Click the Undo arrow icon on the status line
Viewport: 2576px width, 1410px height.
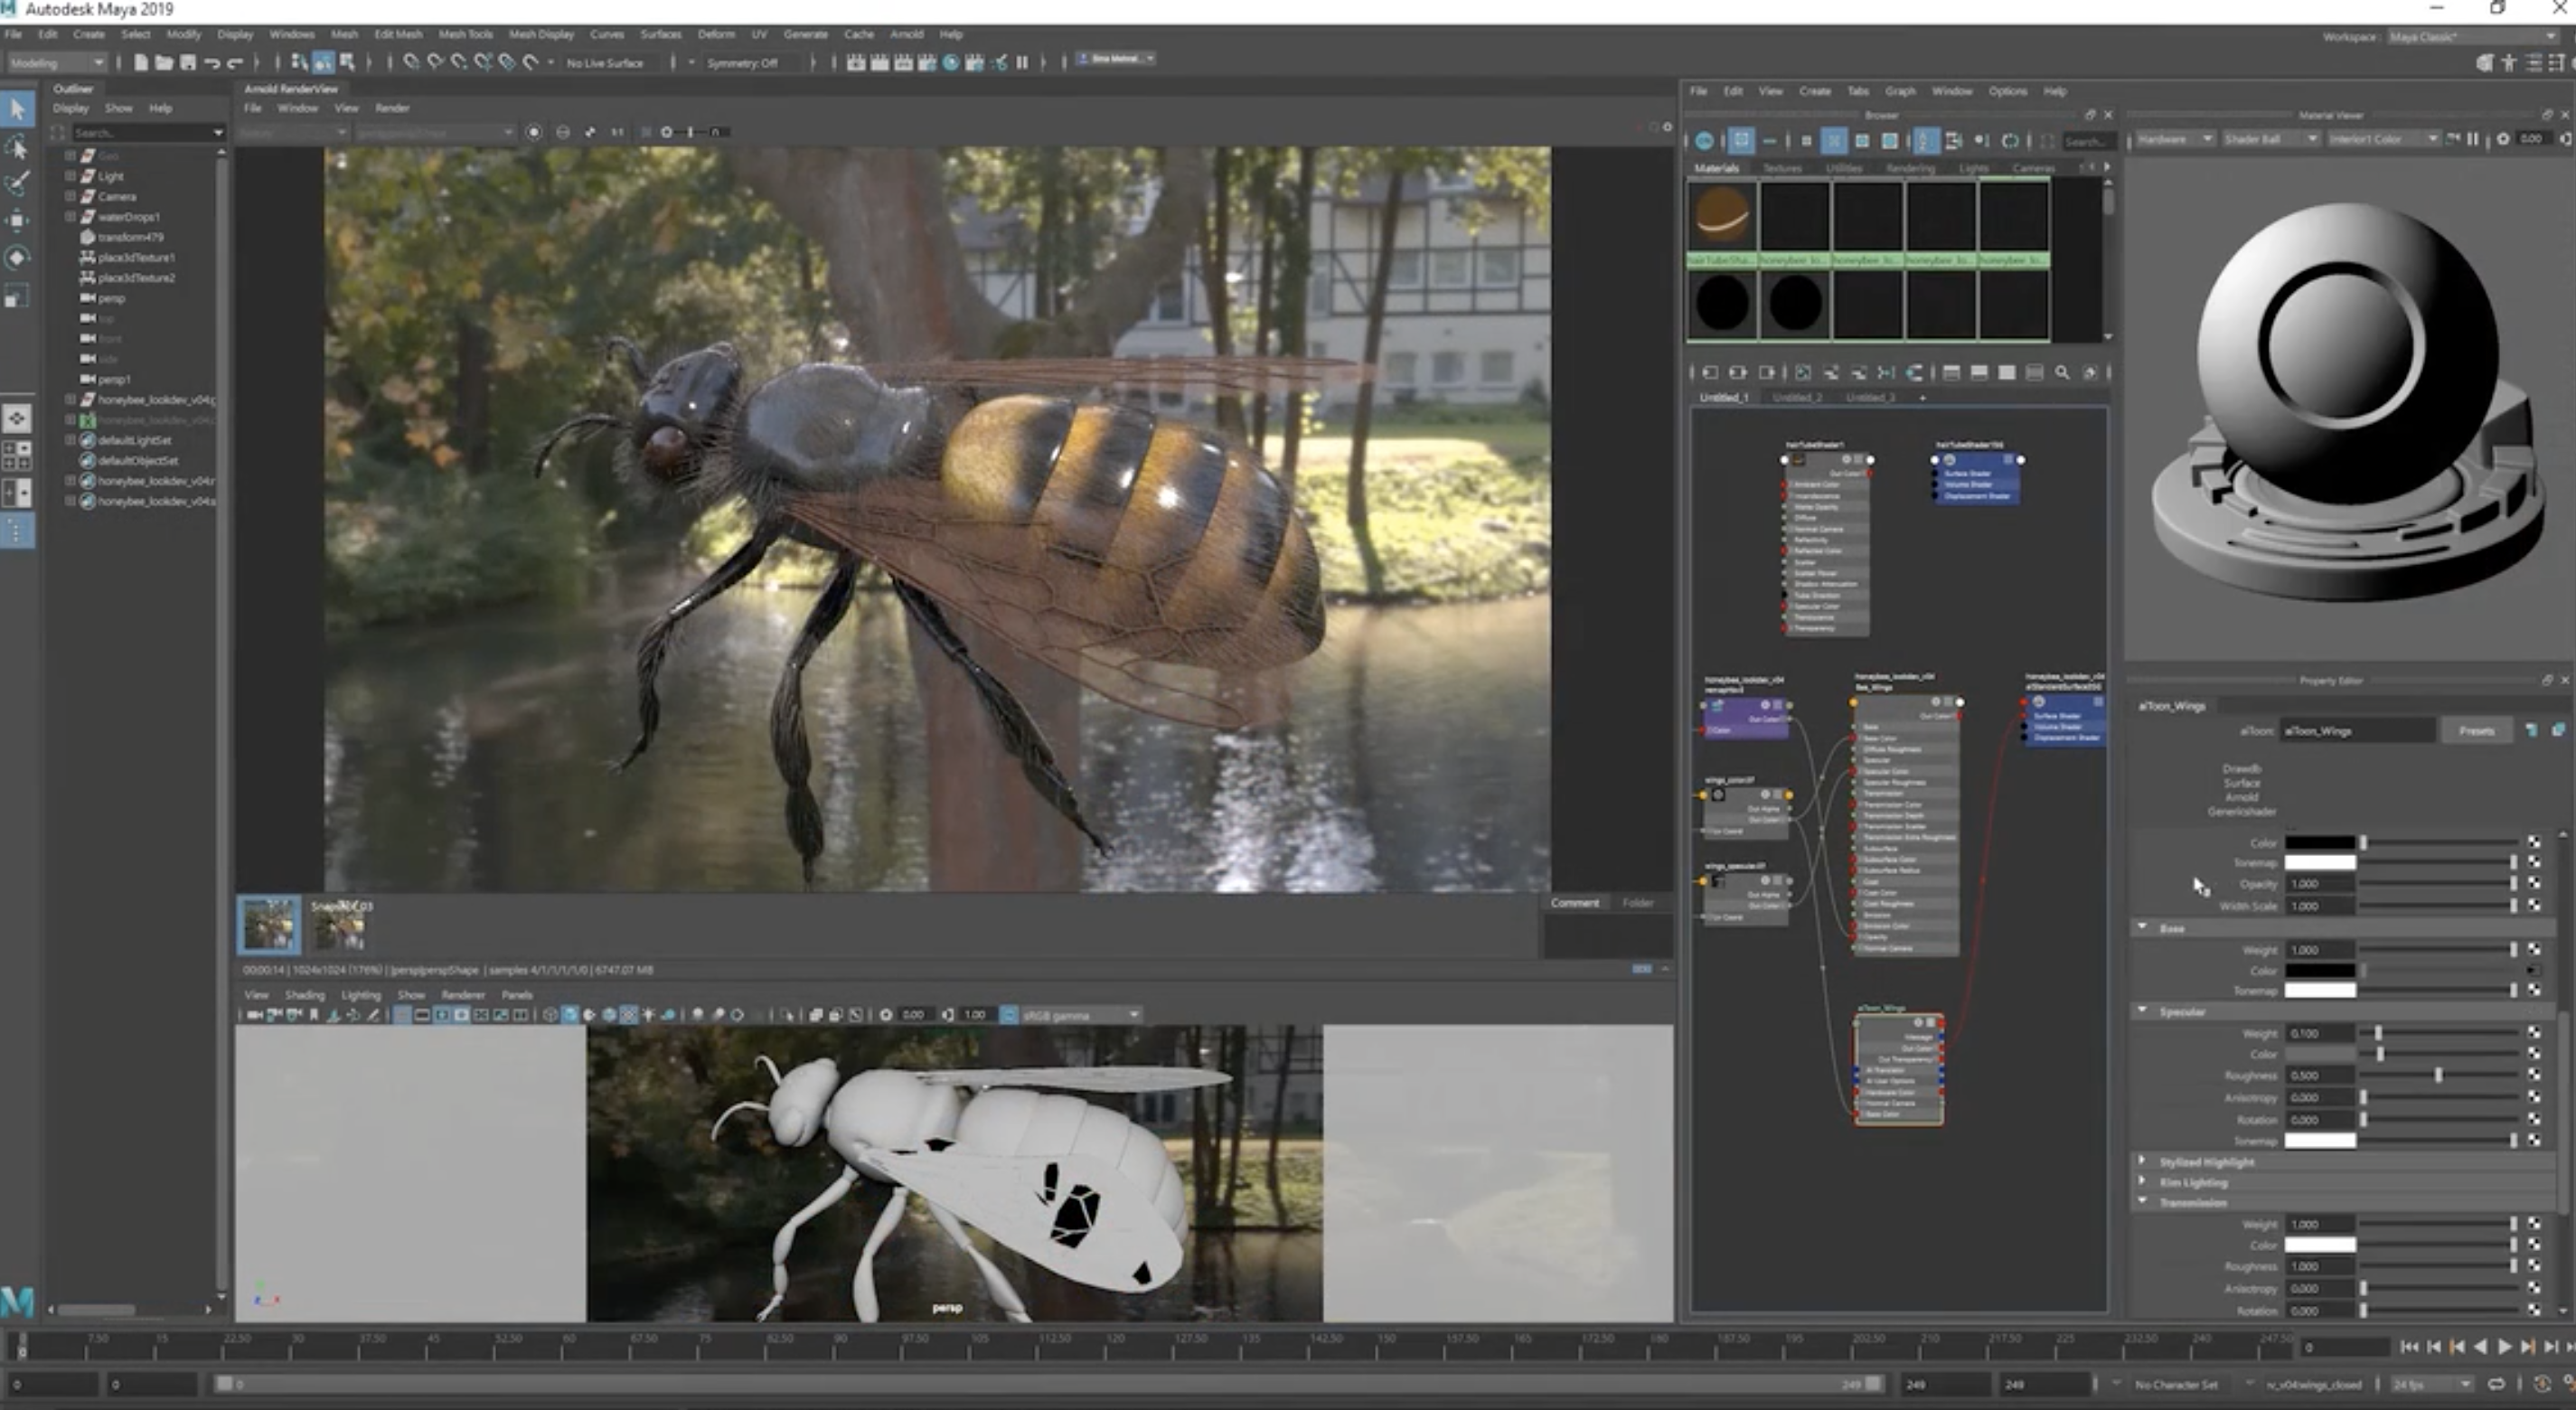pyautogui.click(x=211, y=62)
